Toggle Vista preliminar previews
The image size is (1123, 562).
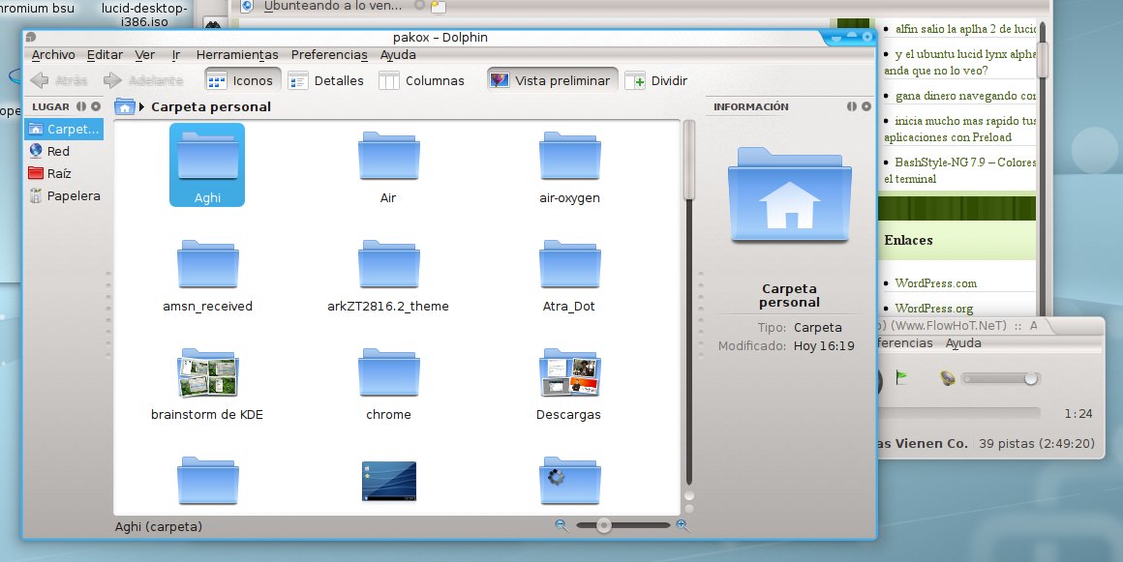click(550, 80)
